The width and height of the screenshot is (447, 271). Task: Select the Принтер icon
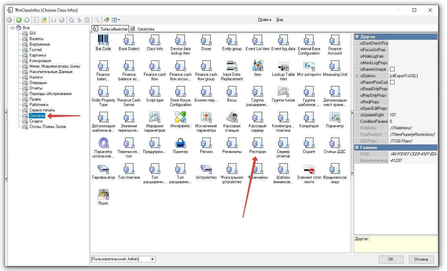(x=180, y=145)
